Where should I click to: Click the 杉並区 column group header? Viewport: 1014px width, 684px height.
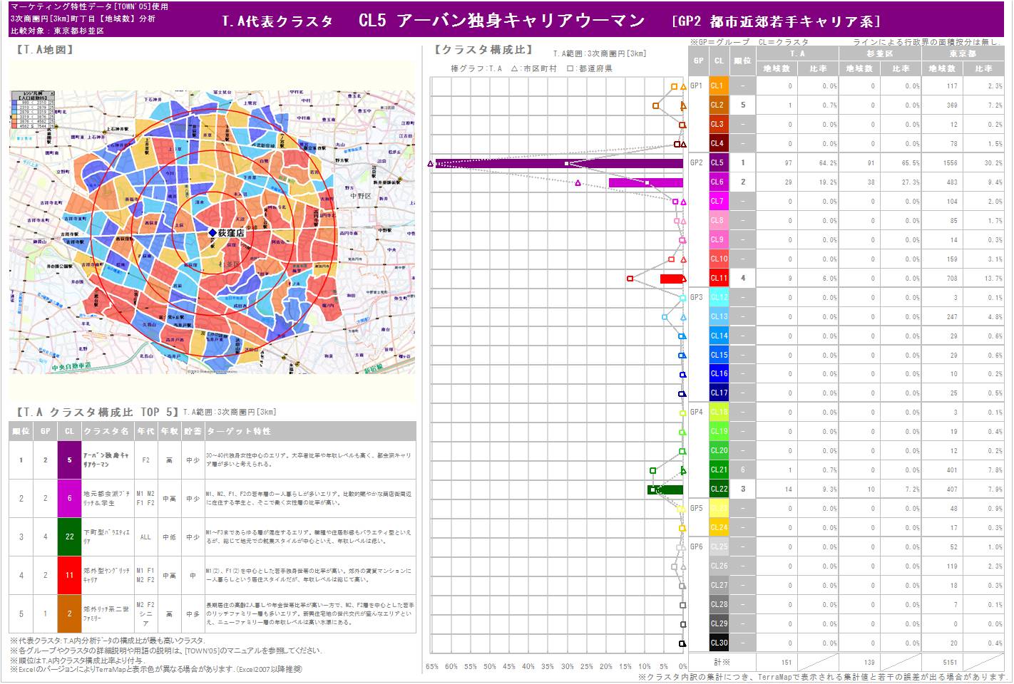(x=880, y=53)
